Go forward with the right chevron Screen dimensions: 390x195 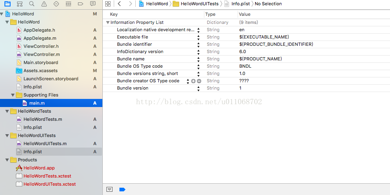click(x=130, y=4)
